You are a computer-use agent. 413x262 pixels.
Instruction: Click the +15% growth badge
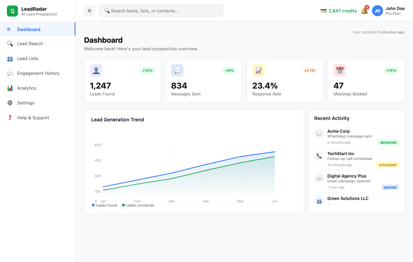(391, 70)
